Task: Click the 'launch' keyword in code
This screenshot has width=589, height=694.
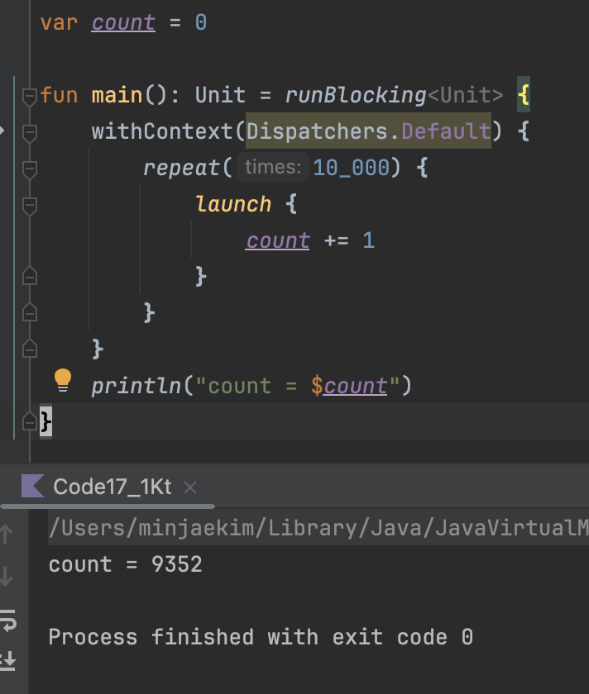Action: pos(233,205)
